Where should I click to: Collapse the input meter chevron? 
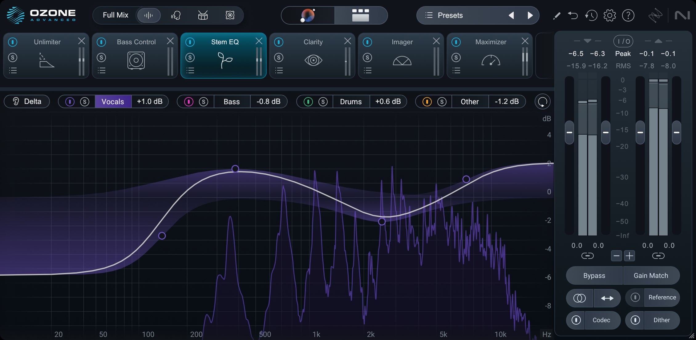point(588,40)
